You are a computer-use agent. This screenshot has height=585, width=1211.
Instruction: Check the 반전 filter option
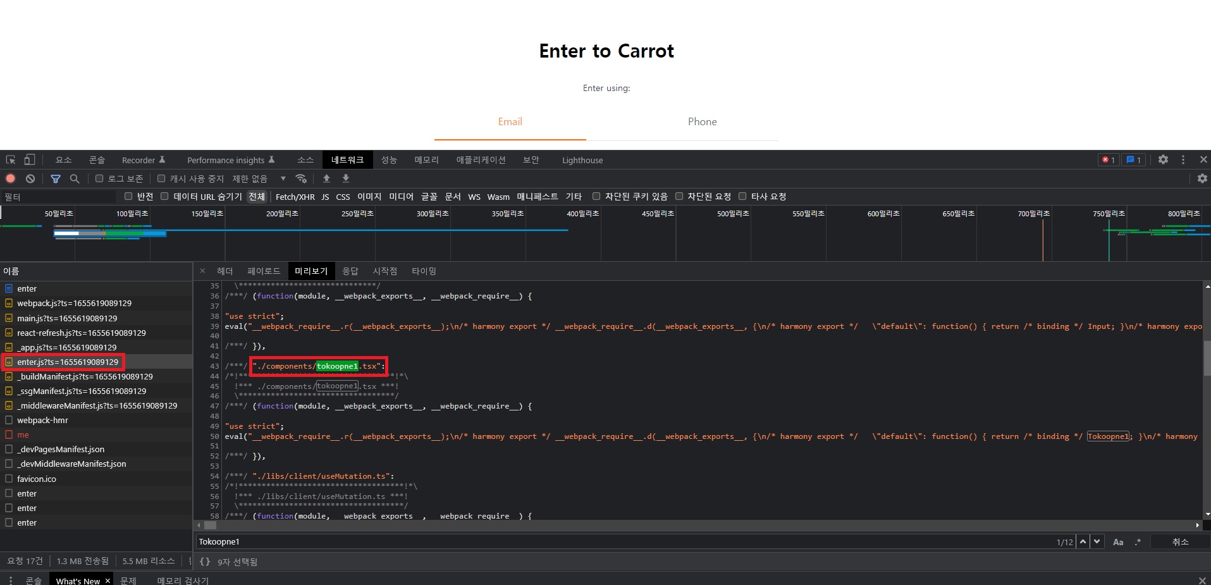click(128, 196)
